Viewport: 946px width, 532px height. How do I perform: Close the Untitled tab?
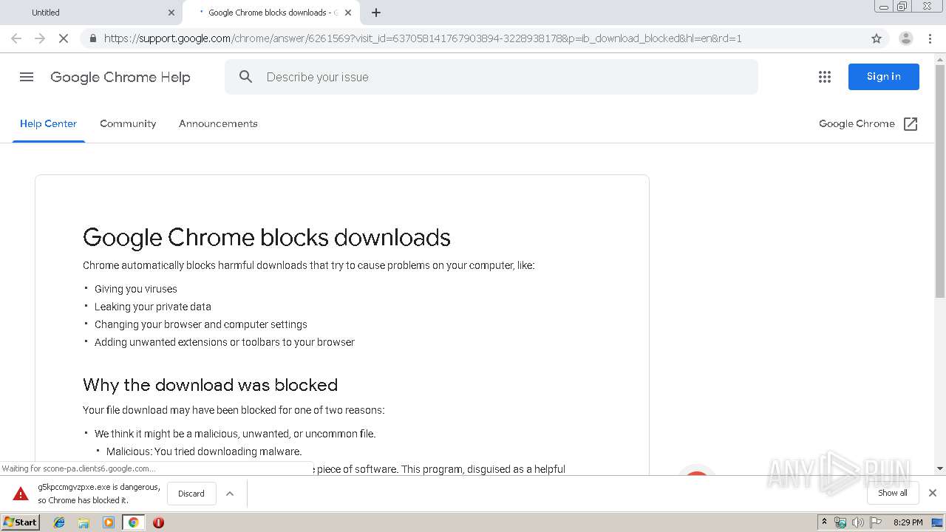click(171, 13)
